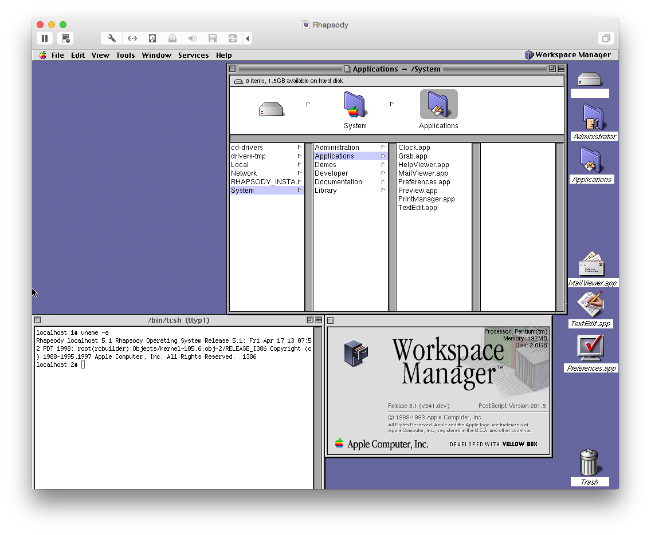This screenshot has width=651, height=535.
Task: Select PrintManager.app in the file list
Action: tap(434, 199)
